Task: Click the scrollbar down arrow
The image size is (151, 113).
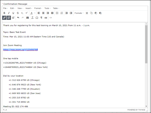Action: pos(146,106)
